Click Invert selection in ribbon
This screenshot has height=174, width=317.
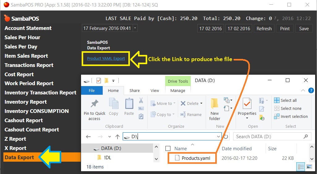pos(291,117)
